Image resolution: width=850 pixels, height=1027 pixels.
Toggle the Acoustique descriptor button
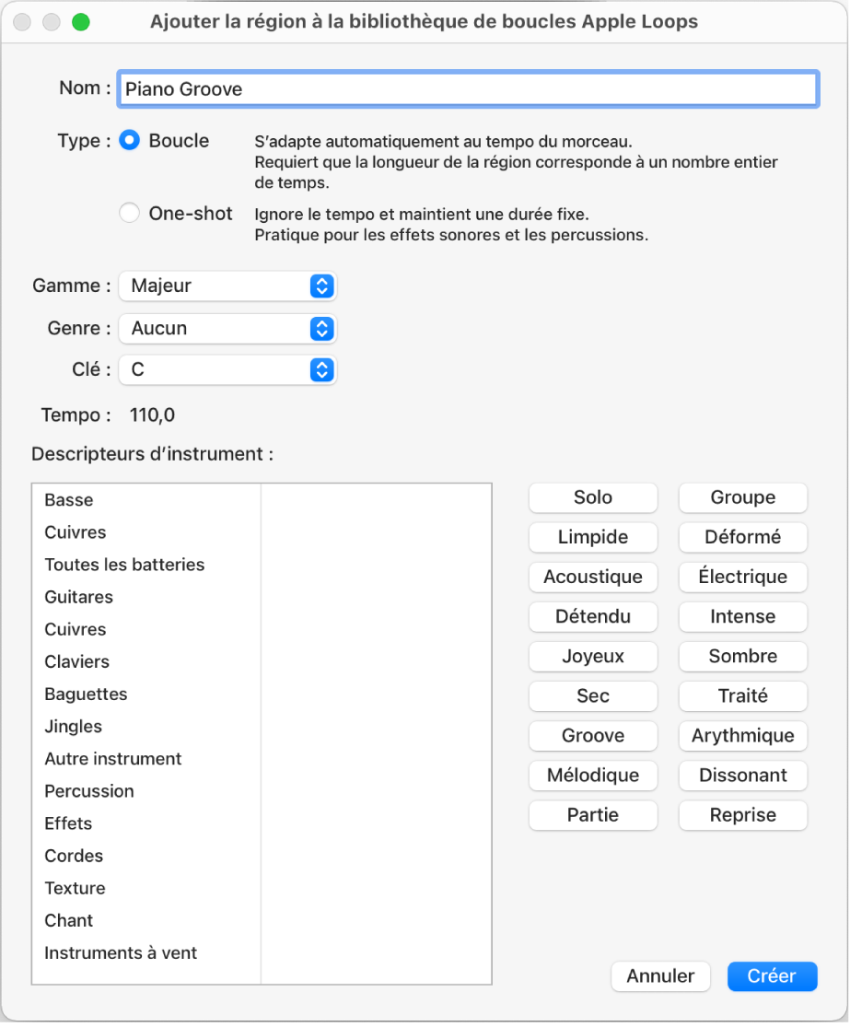[x=593, y=577]
